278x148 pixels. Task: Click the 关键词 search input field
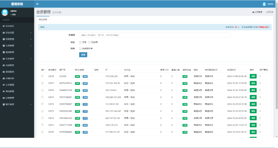(155, 35)
